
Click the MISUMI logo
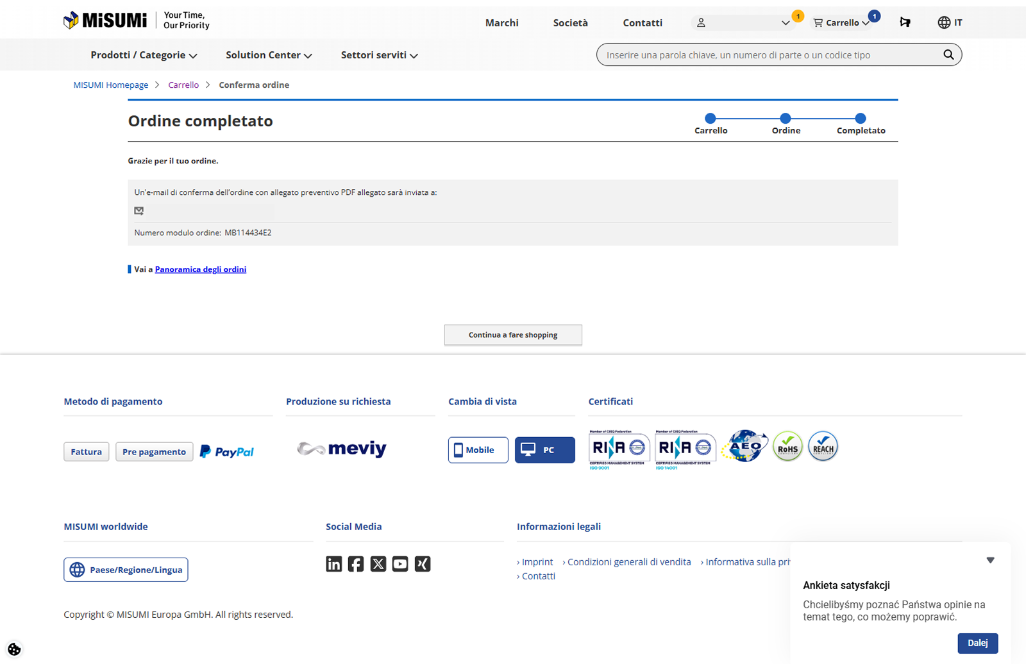(x=106, y=21)
